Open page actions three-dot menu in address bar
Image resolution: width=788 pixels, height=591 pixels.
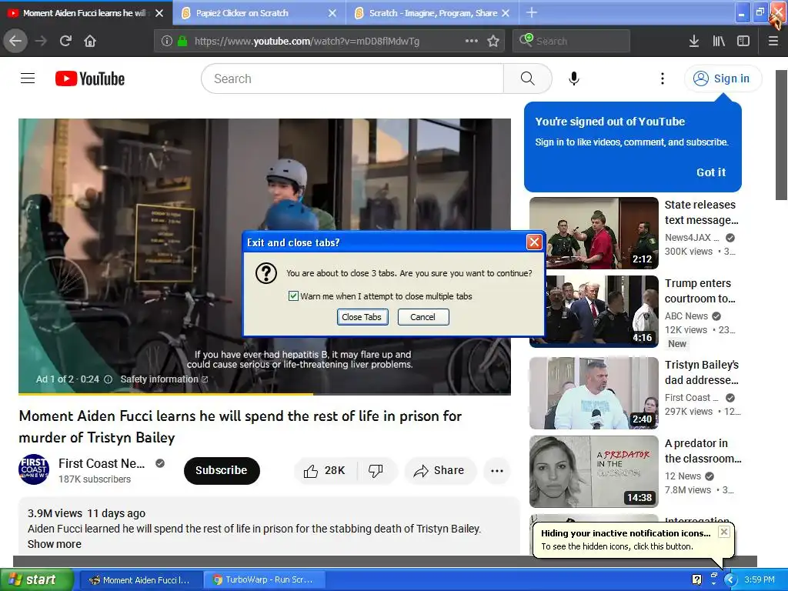click(472, 41)
